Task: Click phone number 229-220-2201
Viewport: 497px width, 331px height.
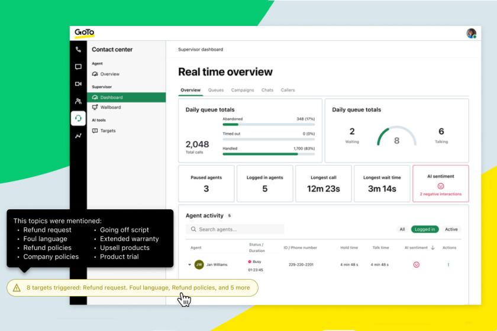Action: [x=301, y=264]
